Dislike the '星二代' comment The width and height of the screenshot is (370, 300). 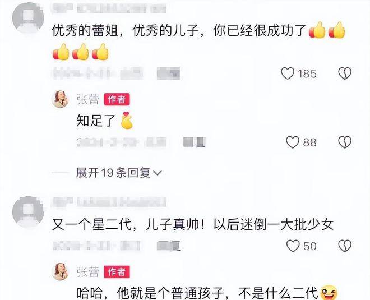tap(345, 246)
